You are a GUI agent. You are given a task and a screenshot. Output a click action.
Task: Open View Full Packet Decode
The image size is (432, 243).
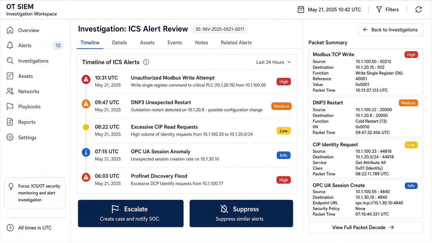pyautogui.click(x=366, y=227)
